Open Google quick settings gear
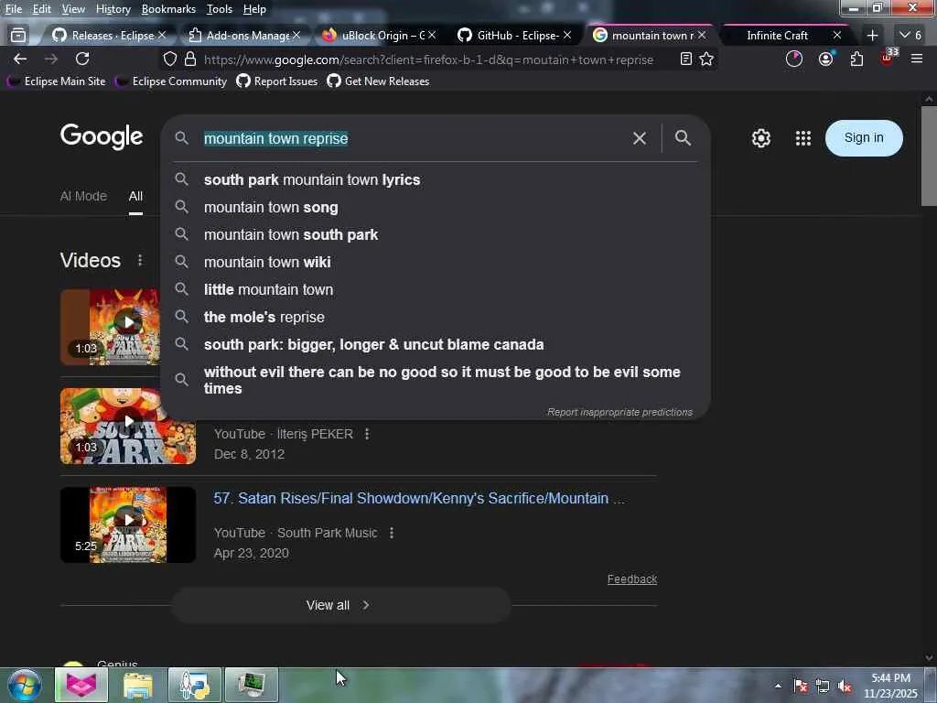The width and height of the screenshot is (937, 703). (760, 138)
